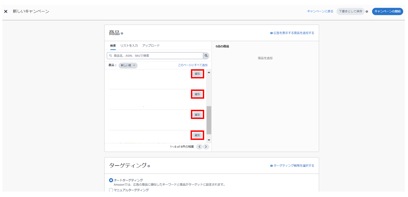
Task: Open info icon next to ターゲティング heading
Action: [x=149, y=166]
